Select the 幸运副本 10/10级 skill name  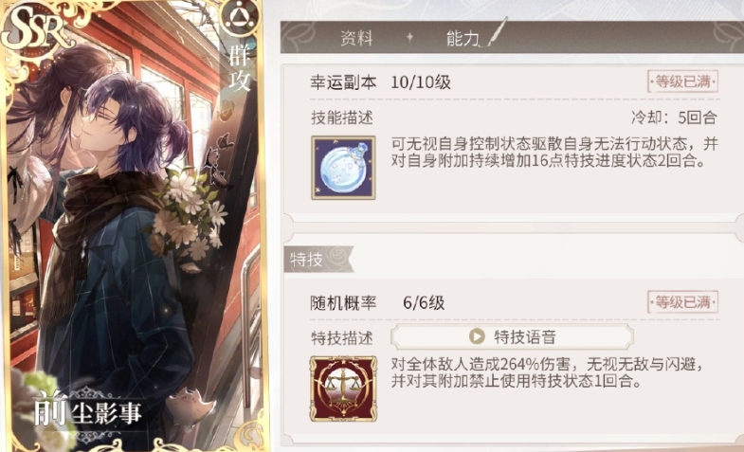coord(380,82)
